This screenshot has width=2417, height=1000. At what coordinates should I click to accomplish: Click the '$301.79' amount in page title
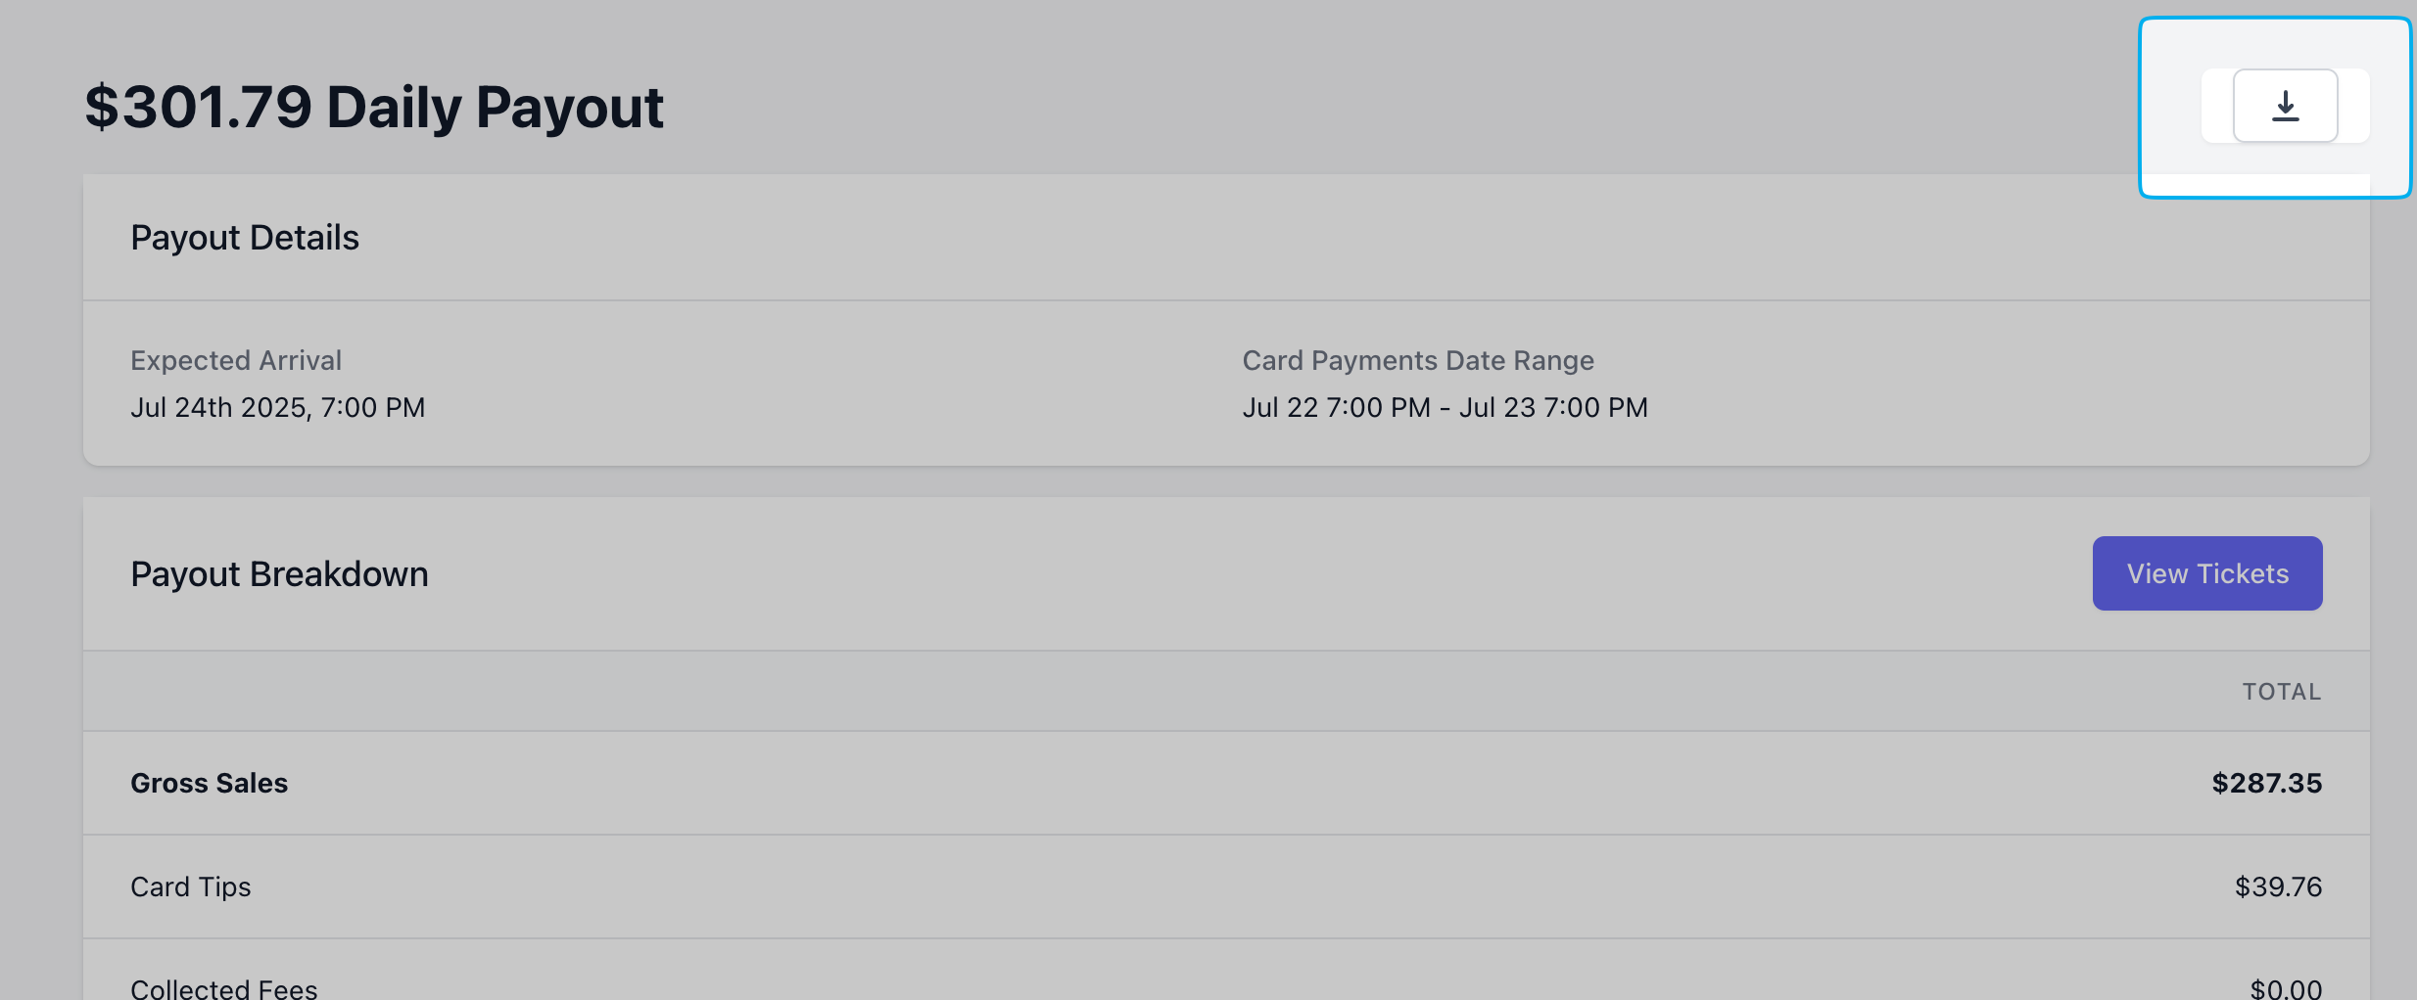coord(199,107)
